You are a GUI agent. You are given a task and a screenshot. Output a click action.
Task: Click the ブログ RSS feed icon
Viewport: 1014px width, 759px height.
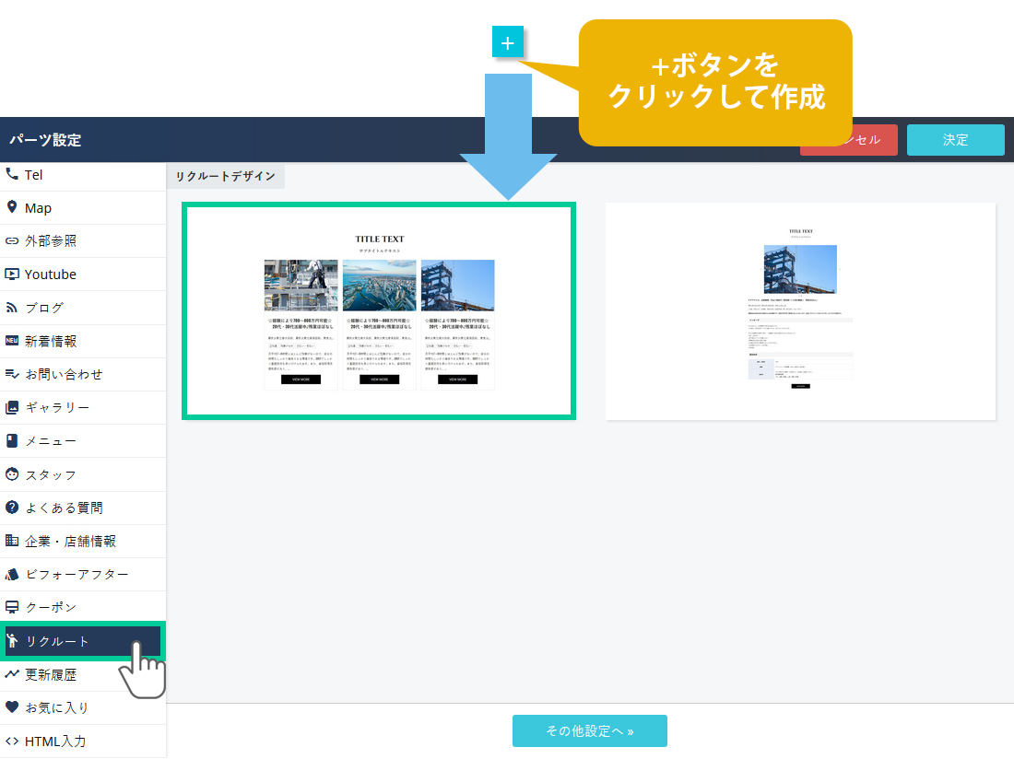[x=12, y=308]
